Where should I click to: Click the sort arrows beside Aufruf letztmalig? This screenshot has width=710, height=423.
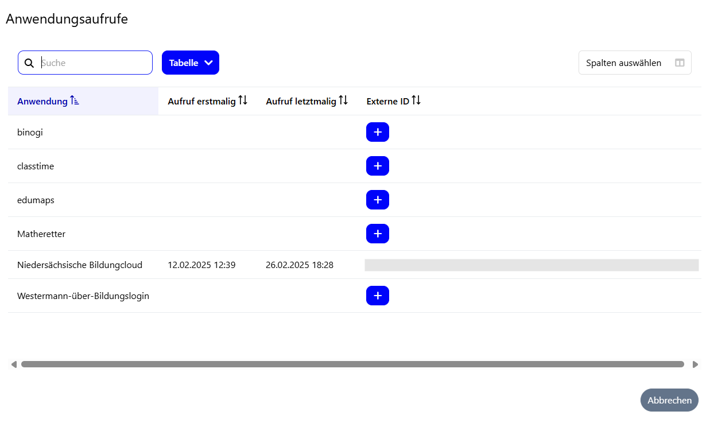[x=343, y=100]
